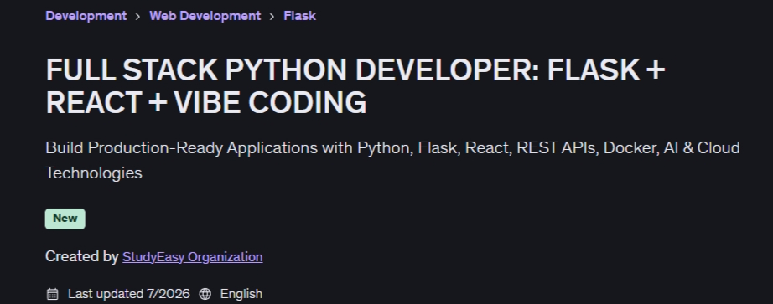Click the Full Stack Python Developer course title
Image resolution: width=773 pixels, height=304 pixels.
[355, 86]
